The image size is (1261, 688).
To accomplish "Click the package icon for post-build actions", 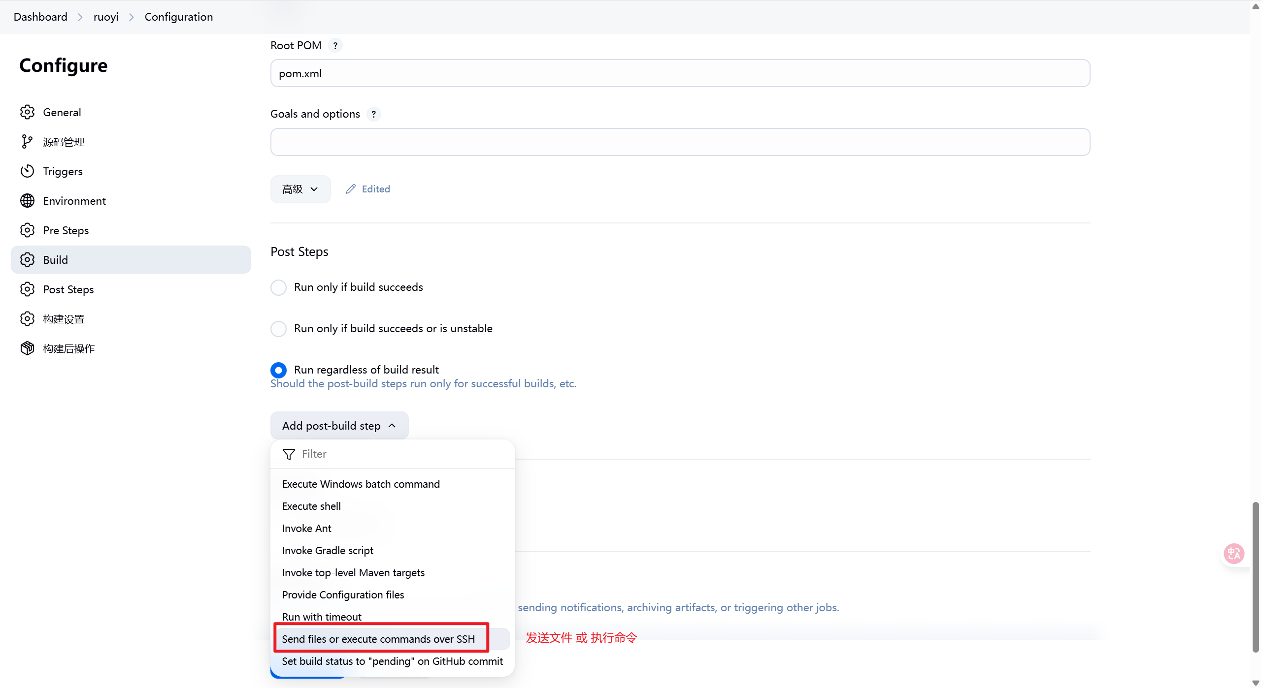I will coord(27,348).
